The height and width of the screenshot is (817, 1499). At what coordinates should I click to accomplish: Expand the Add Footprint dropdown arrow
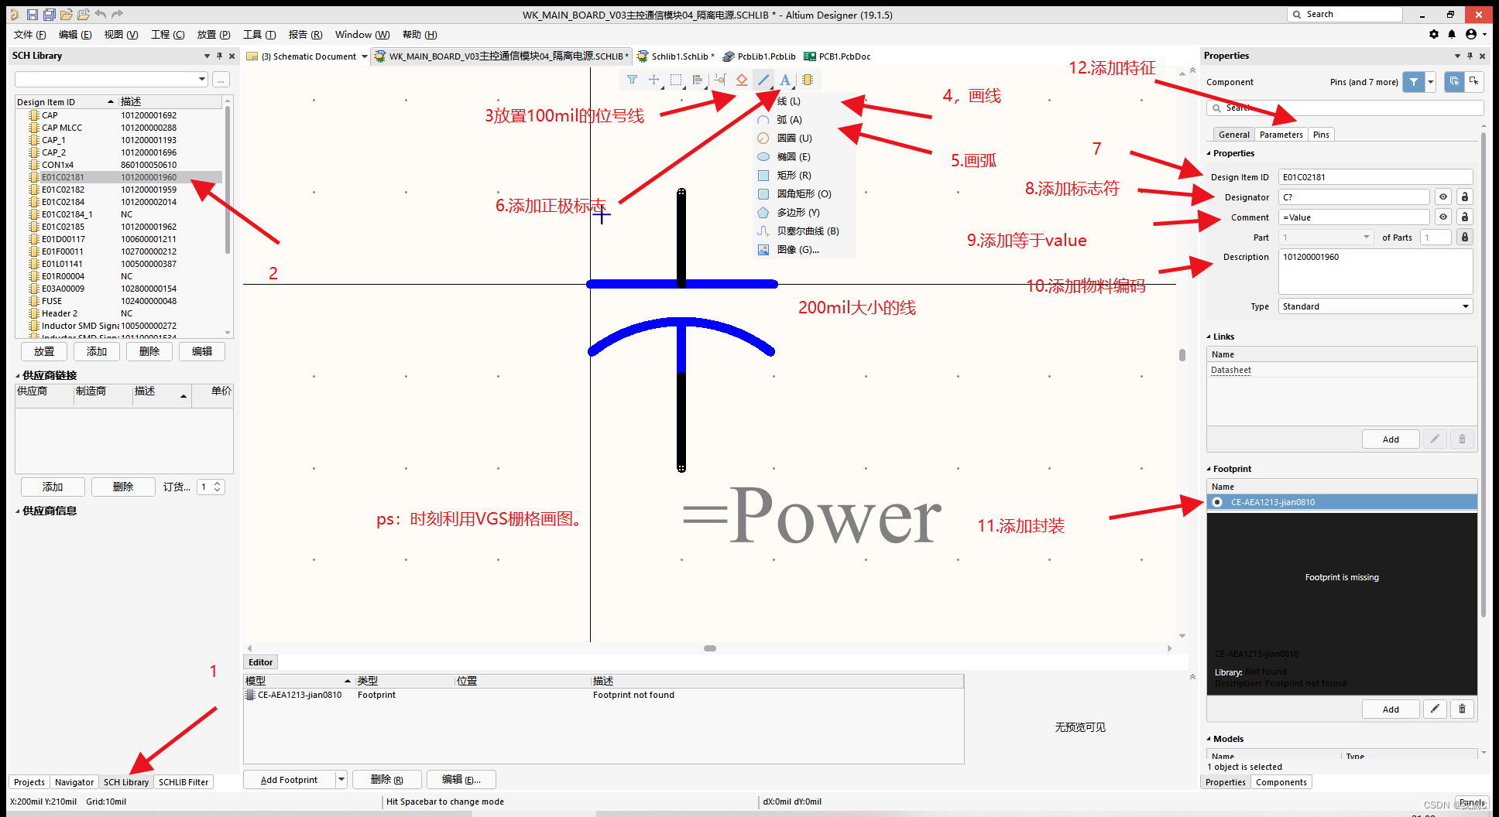pyautogui.click(x=341, y=779)
